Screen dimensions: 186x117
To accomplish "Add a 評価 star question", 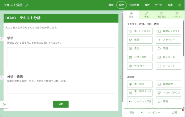I will 168,102.
